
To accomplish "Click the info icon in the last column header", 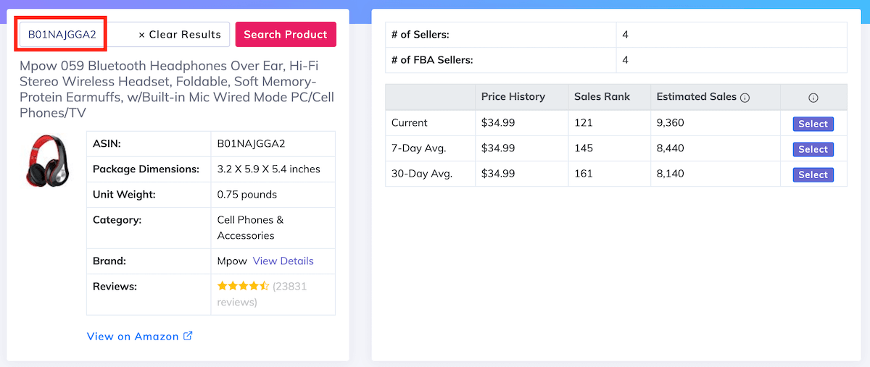I will [x=813, y=98].
